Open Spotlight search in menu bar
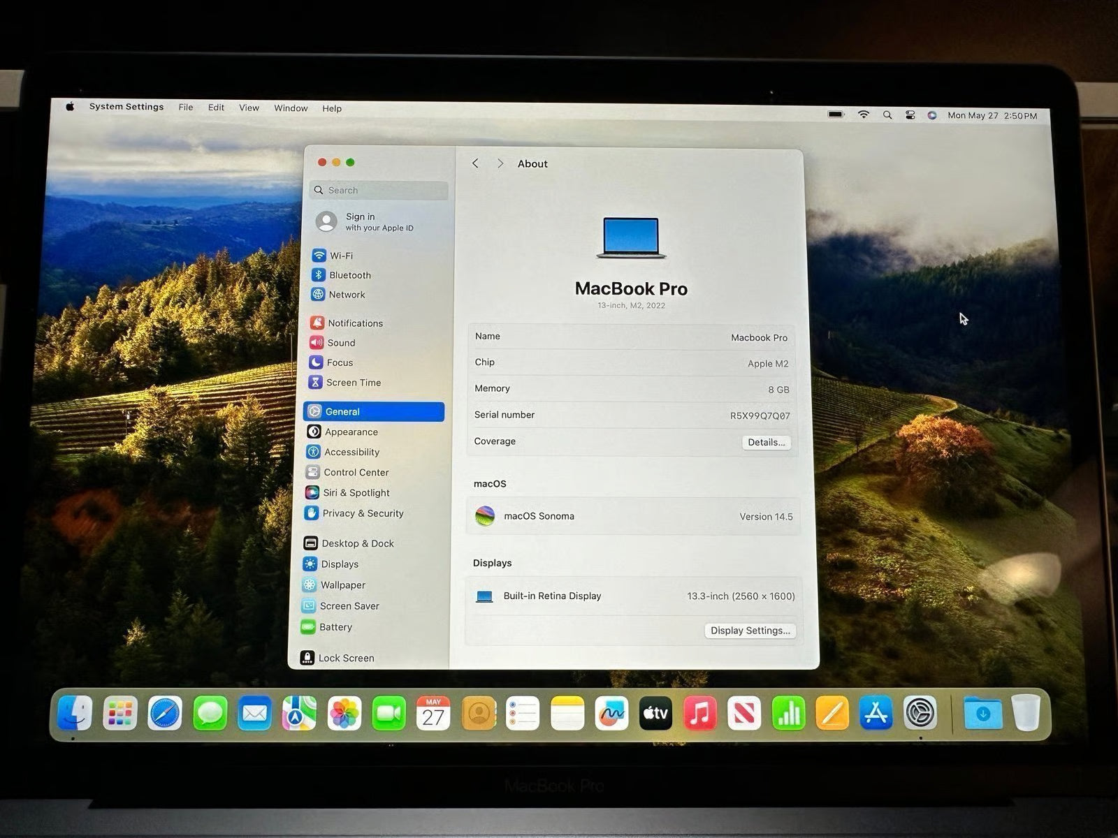 point(887,115)
